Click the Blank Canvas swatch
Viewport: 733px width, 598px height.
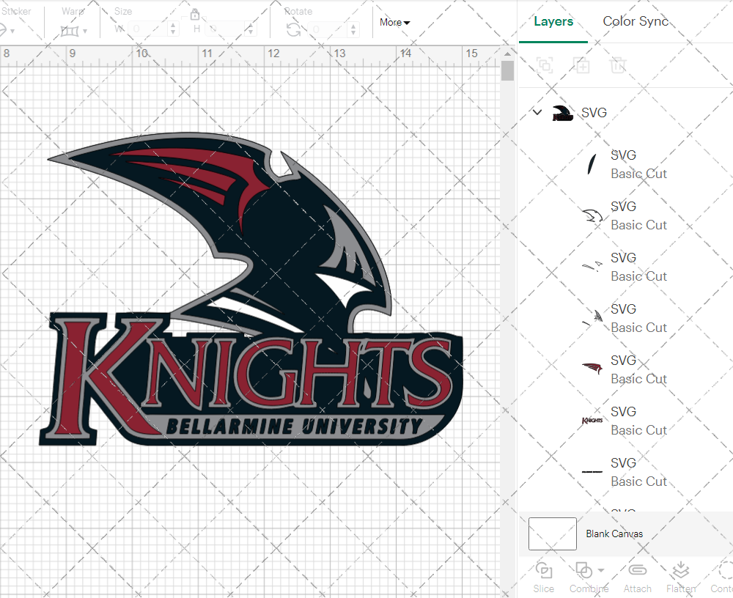coord(552,534)
